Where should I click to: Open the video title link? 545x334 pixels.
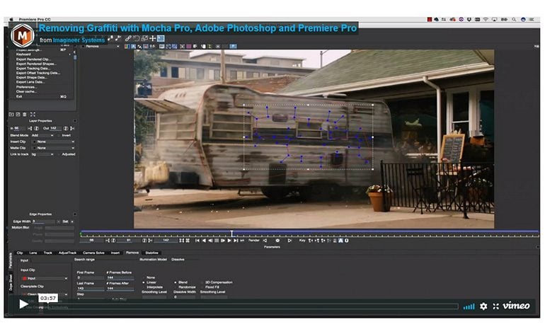197,28
